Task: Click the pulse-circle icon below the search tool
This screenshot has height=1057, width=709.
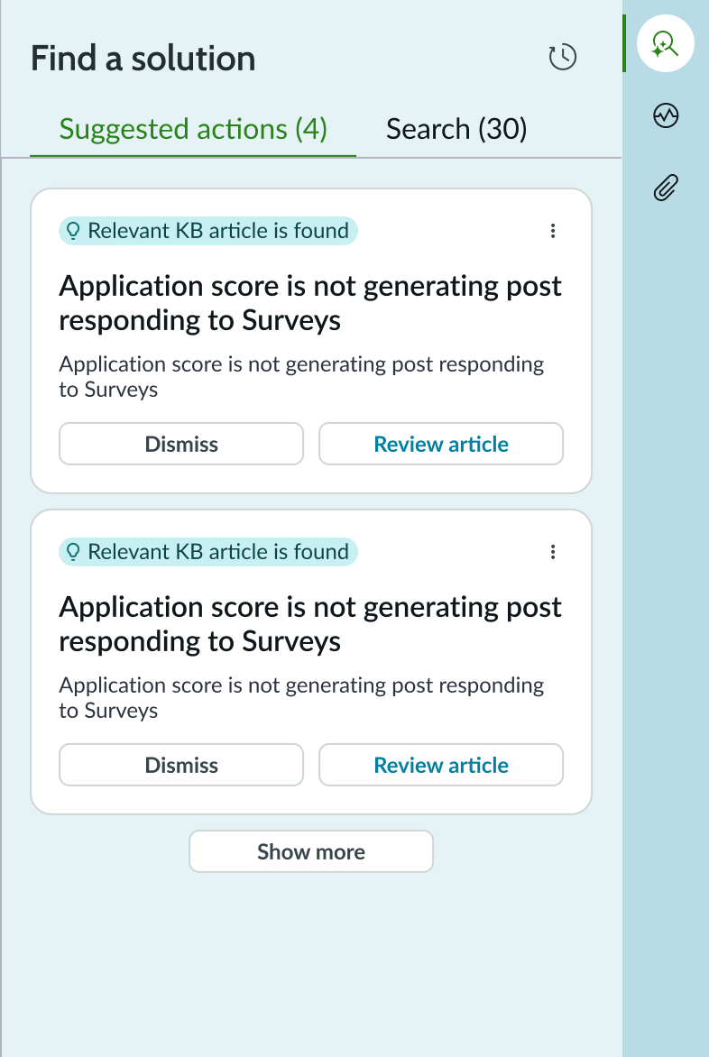Action: 665,115
